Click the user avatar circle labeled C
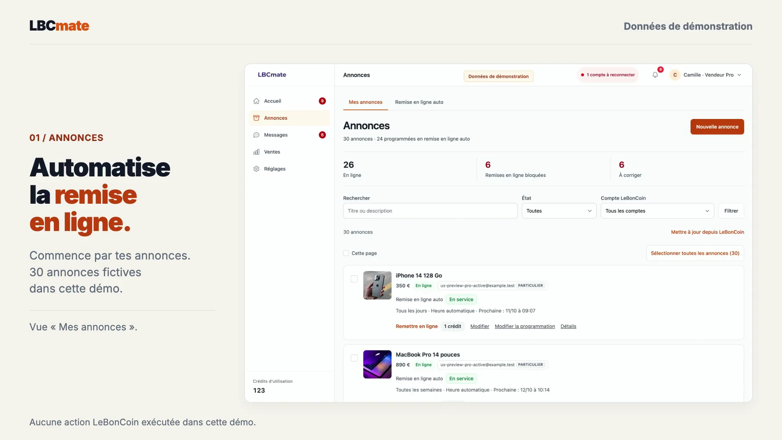Viewport: 782px width, 440px height. coord(675,75)
